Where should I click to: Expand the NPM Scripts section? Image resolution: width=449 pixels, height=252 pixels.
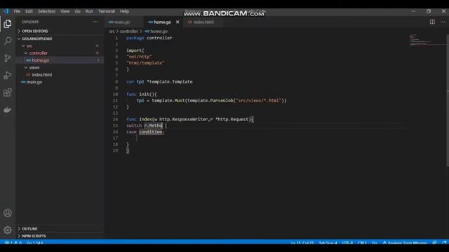(x=34, y=236)
